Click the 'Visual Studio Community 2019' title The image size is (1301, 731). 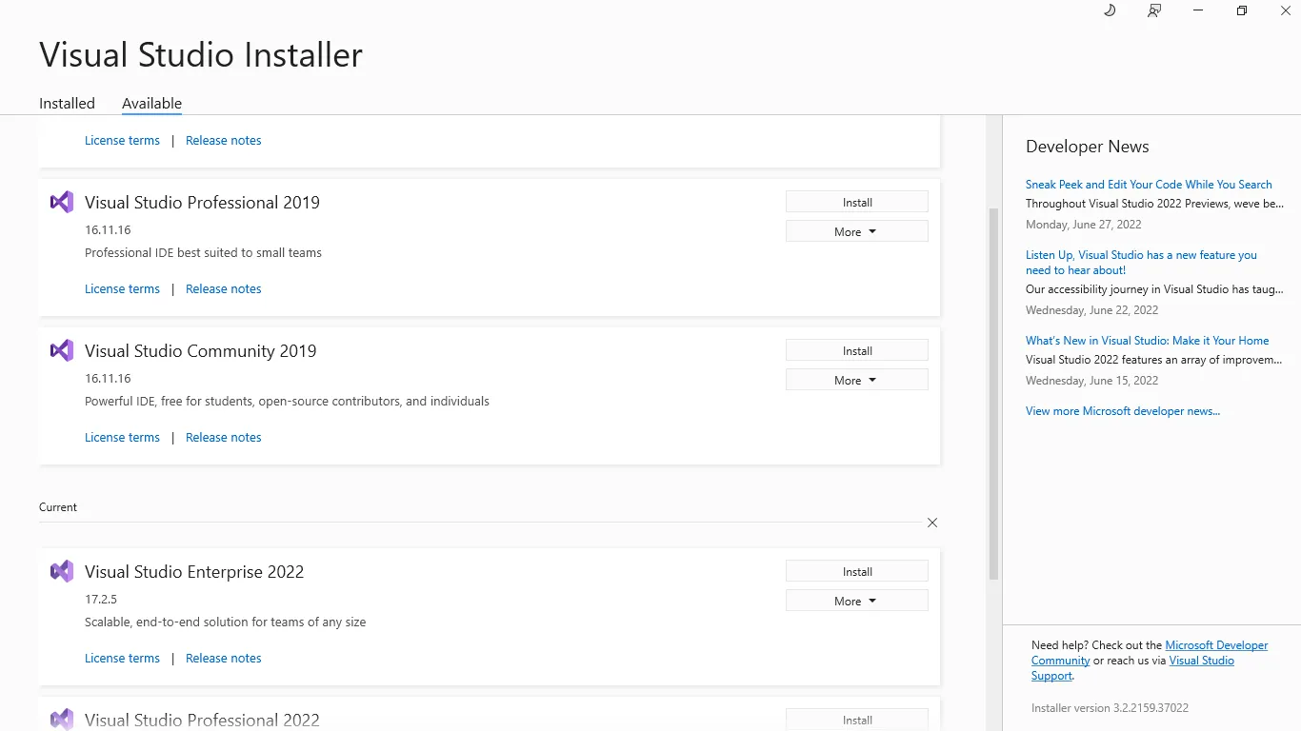(x=201, y=350)
